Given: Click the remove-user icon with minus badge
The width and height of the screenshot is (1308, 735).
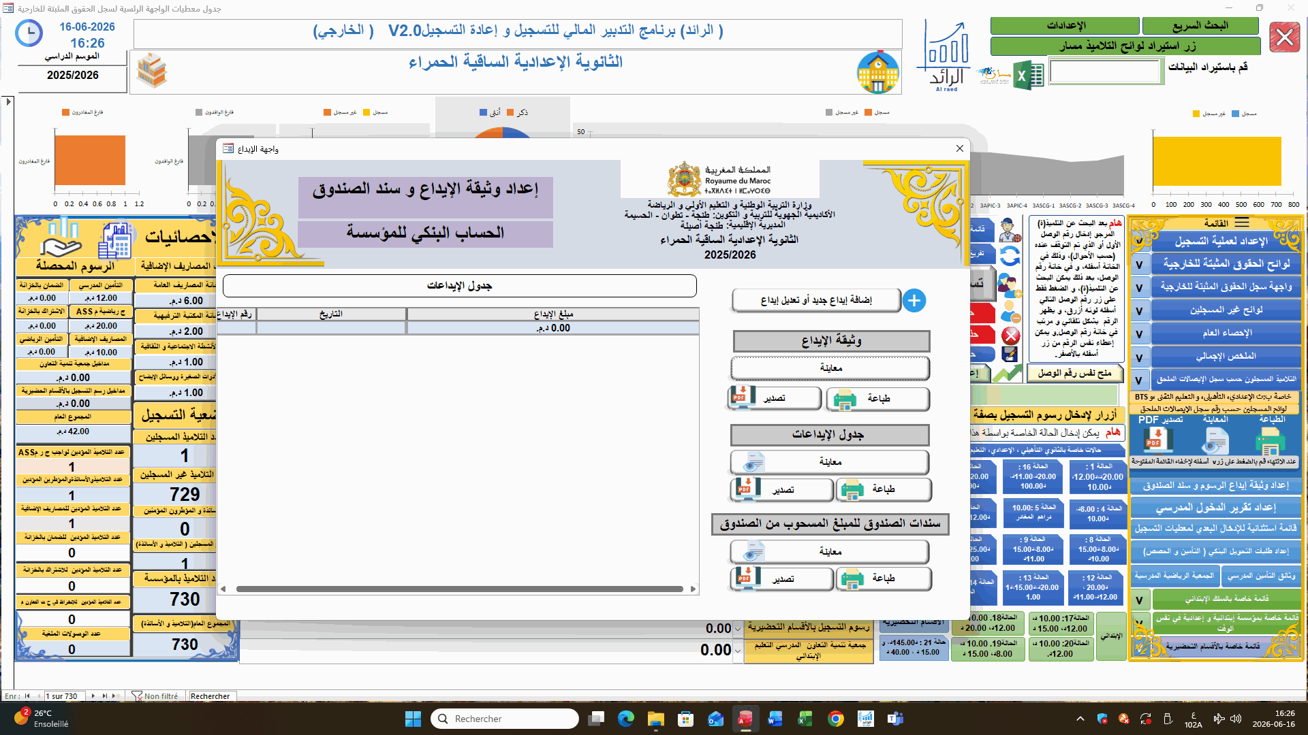Looking at the screenshot, I should click(x=1010, y=312).
